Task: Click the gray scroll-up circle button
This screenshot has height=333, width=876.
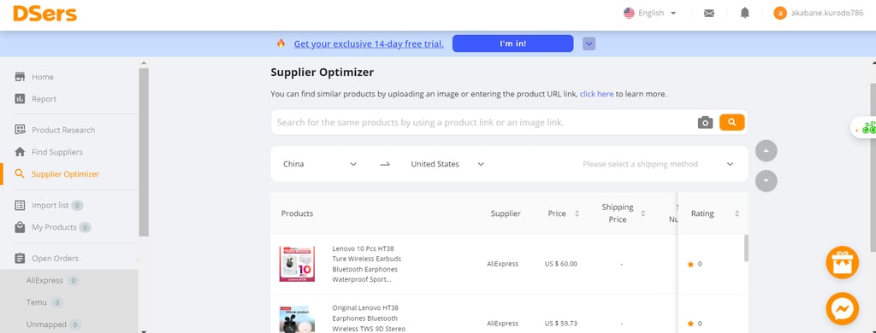Action: (x=766, y=150)
